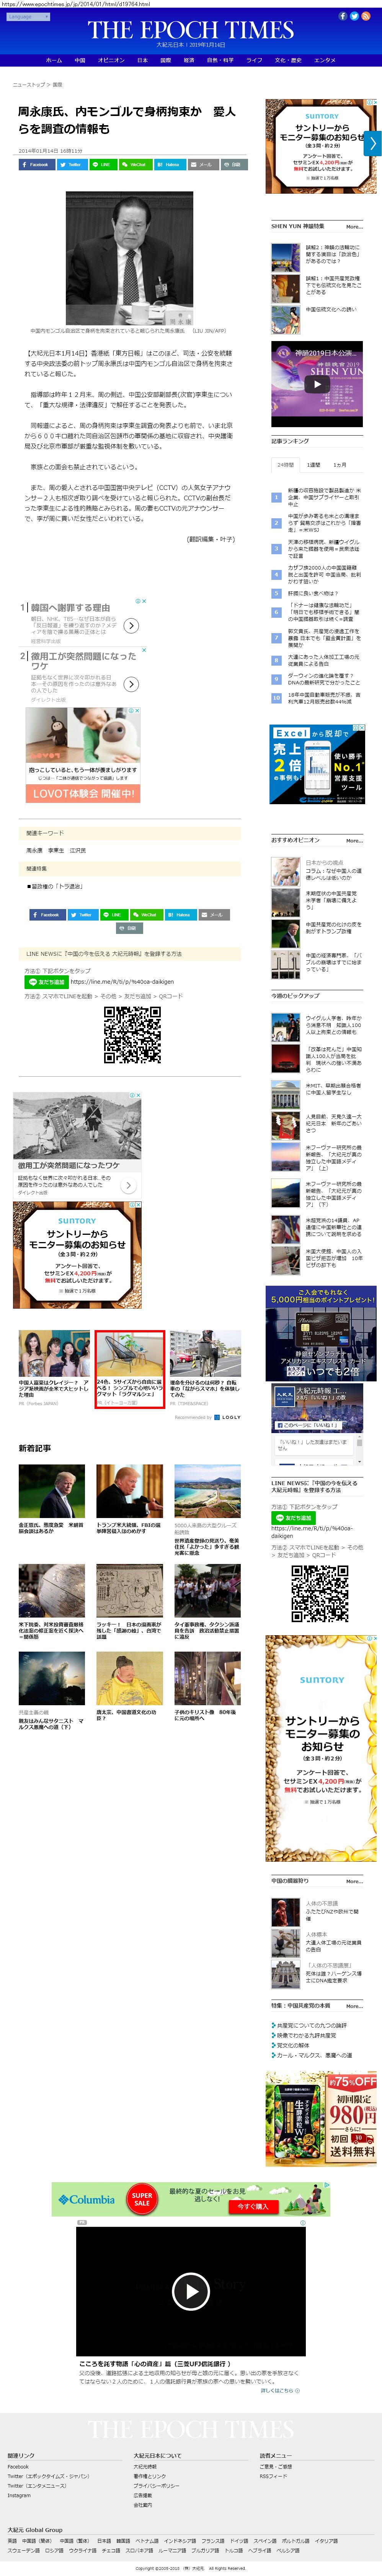This screenshot has height=2576, width=382.
Task: Click the 江沢民 related keyword
Action: pos(78,850)
